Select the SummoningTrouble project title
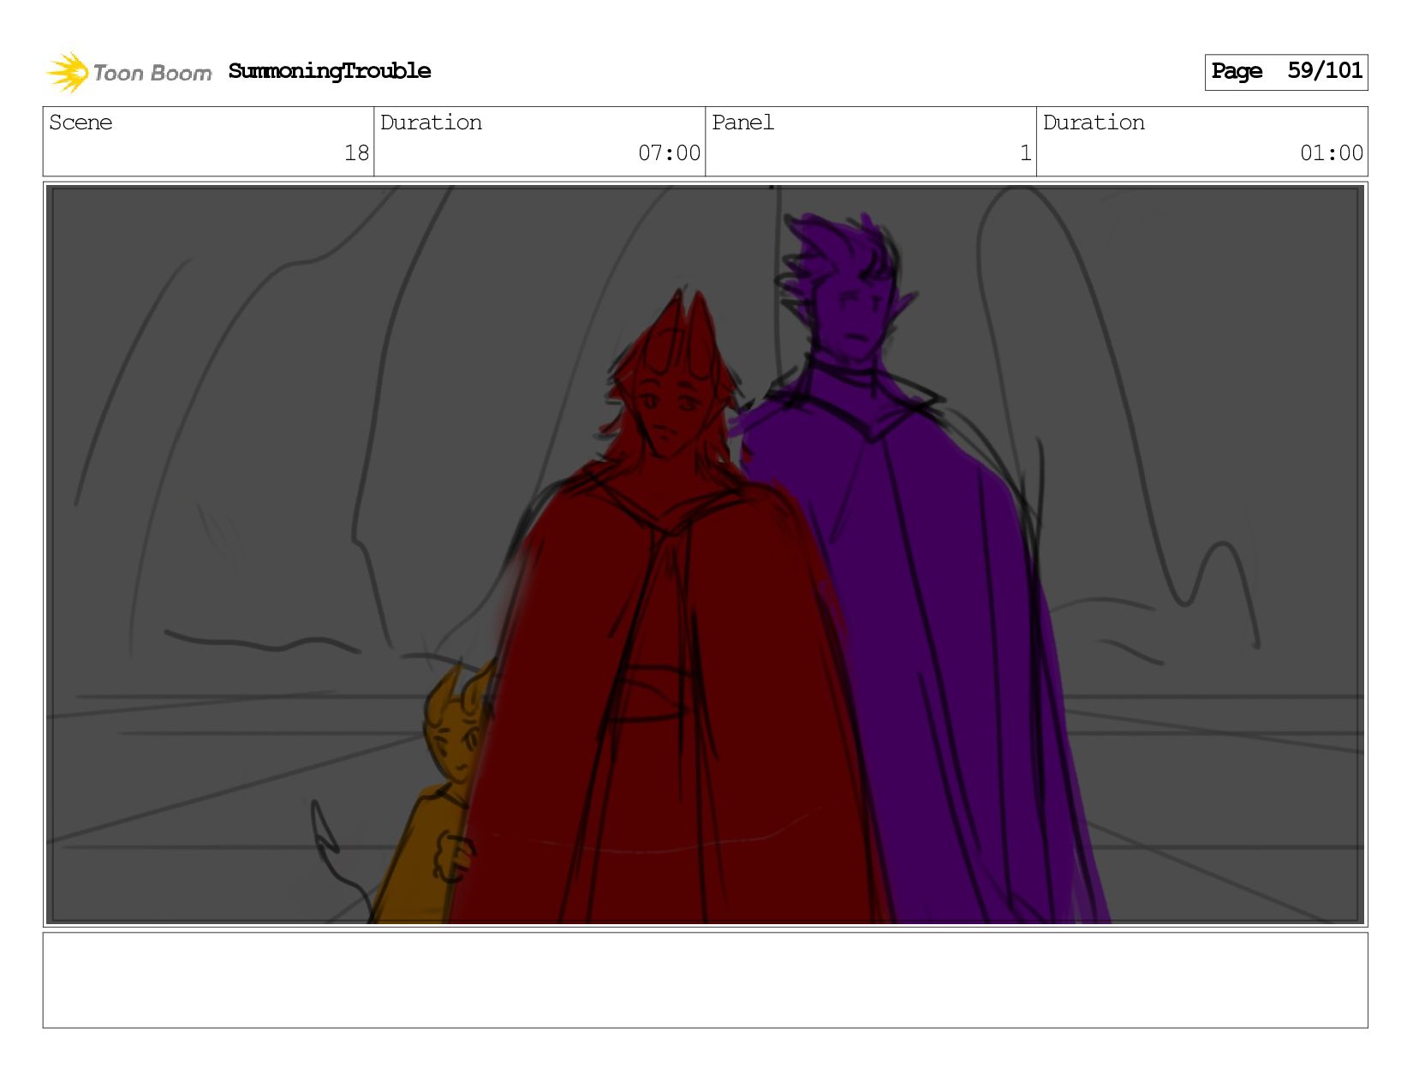The height and width of the screenshot is (1092, 1413). pos(330,71)
